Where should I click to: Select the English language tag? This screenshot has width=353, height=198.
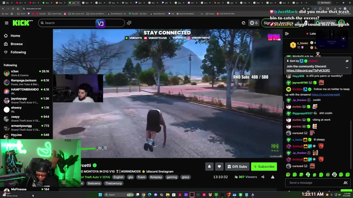click(118, 177)
